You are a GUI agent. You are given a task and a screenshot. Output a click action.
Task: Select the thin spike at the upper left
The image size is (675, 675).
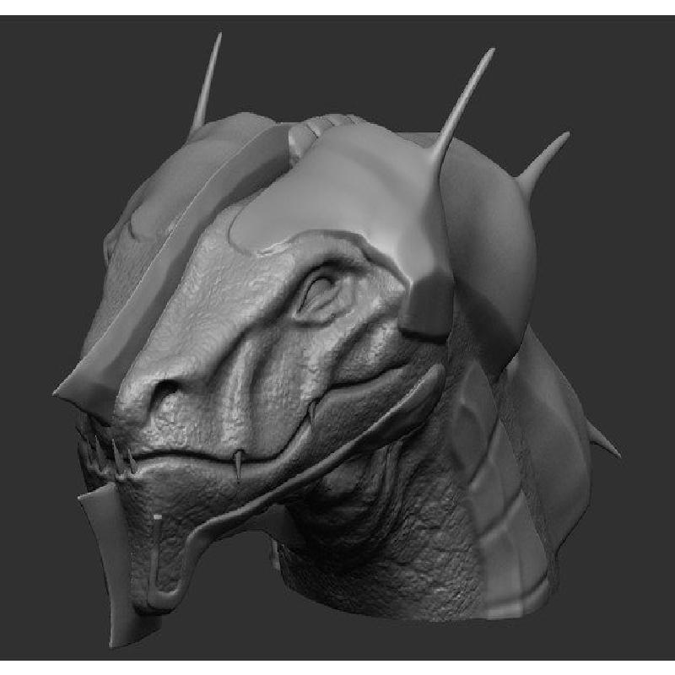click(x=208, y=80)
